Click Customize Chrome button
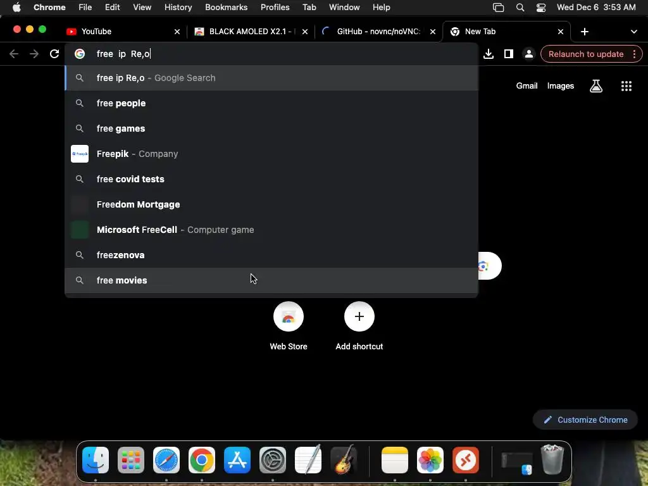This screenshot has height=486, width=648. tap(585, 420)
